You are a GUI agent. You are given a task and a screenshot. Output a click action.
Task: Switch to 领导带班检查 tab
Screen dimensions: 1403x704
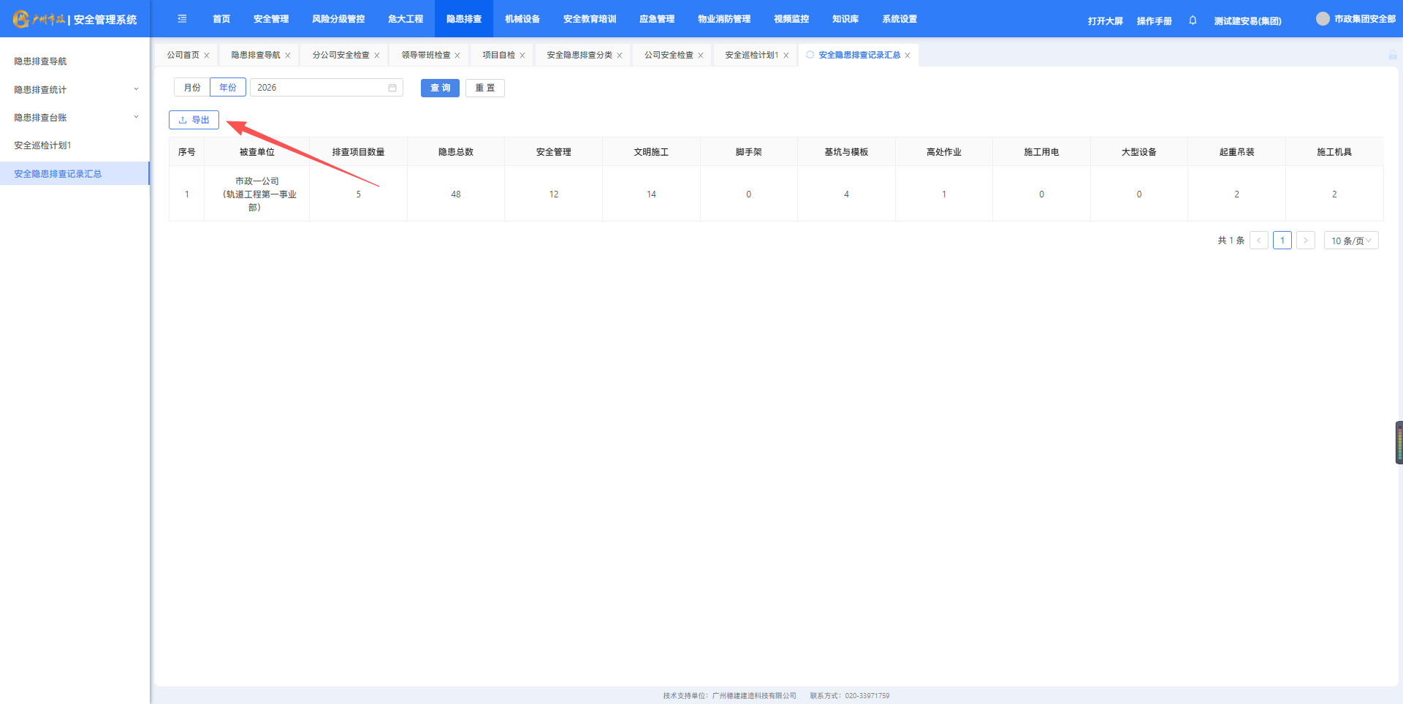(425, 55)
